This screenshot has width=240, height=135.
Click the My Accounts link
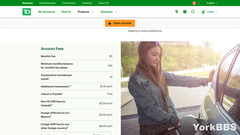[x=47, y=12]
